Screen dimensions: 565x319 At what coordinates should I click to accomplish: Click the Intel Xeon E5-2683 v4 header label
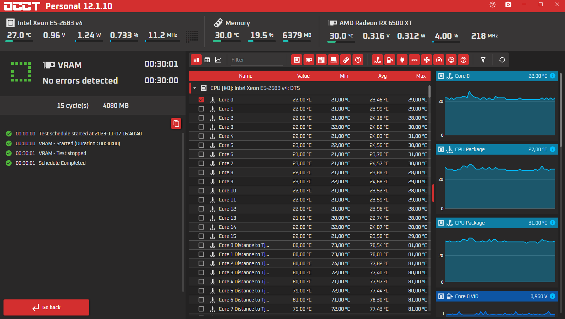[x=50, y=23]
